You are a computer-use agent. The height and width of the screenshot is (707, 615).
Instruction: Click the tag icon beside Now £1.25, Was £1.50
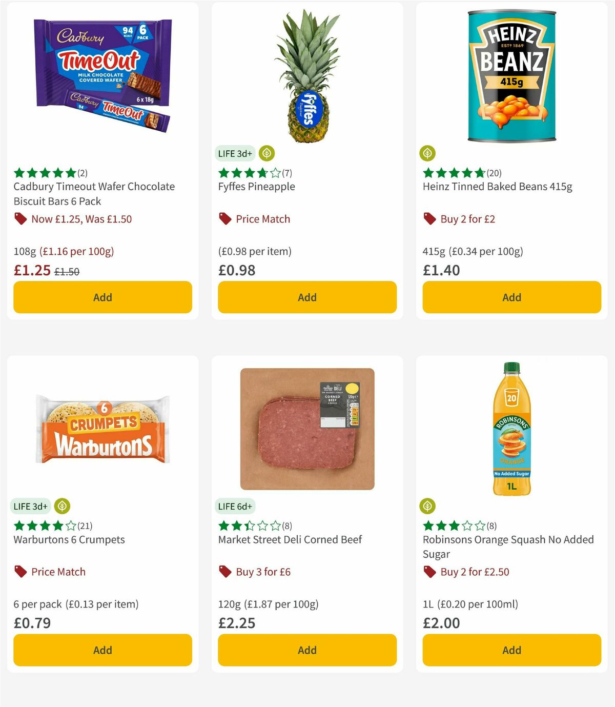click(x=19, y=219)
